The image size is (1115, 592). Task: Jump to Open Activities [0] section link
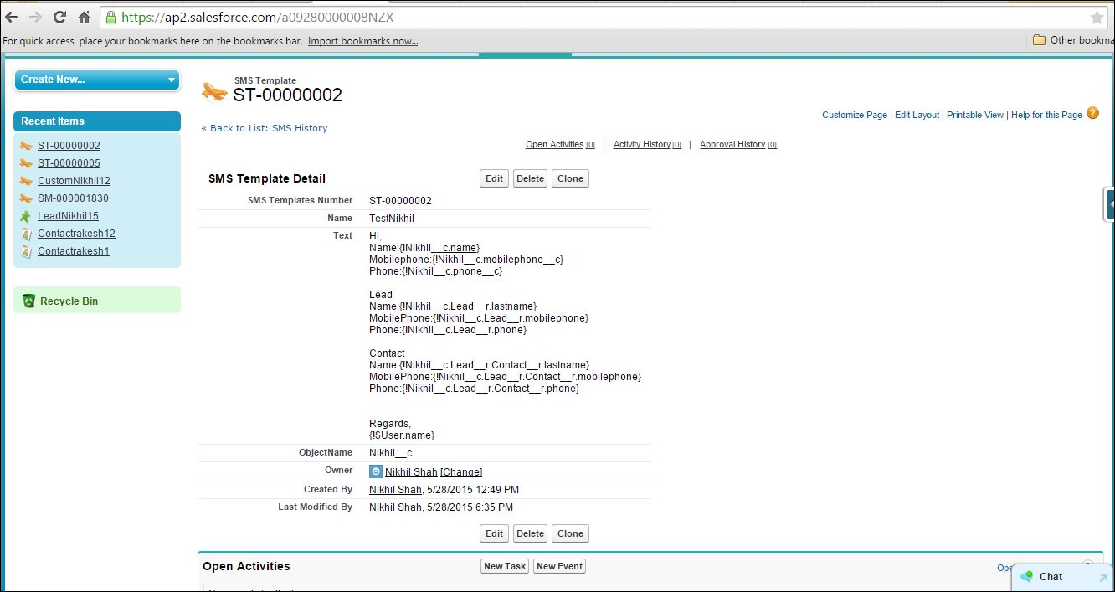pyautogui.click(x=560, y=145)
